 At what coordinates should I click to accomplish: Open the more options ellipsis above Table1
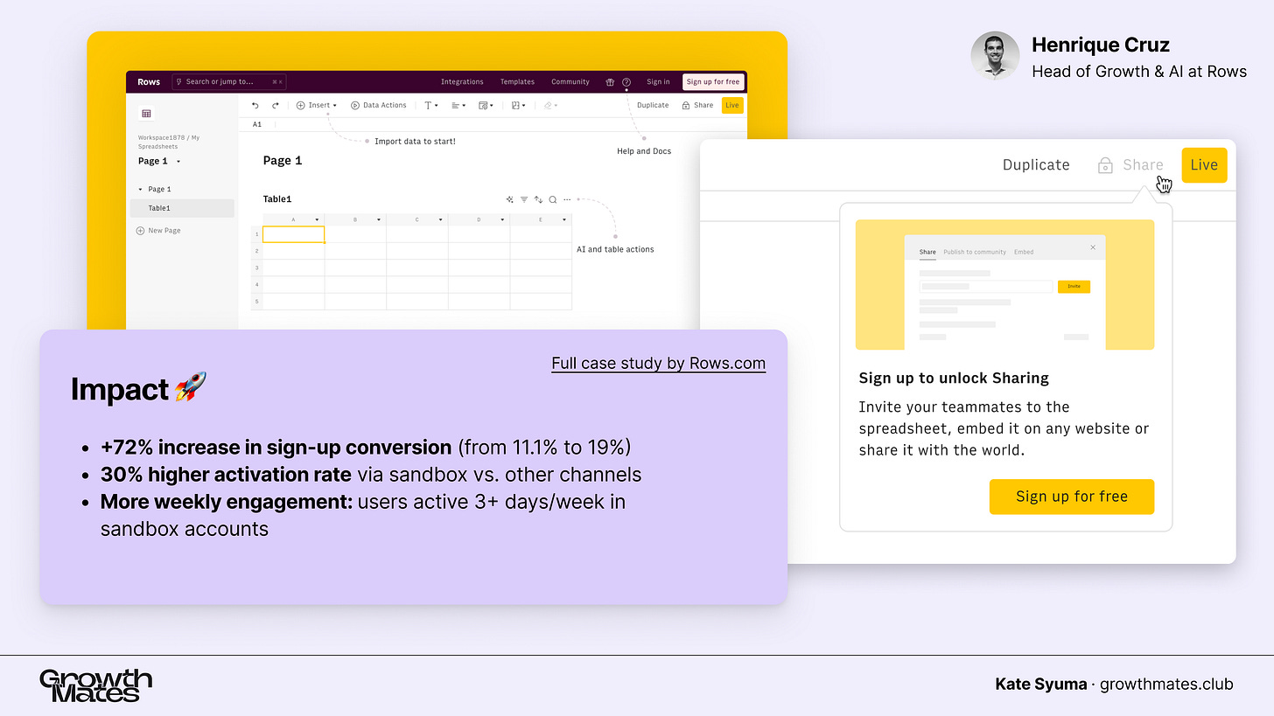point(567,199)
